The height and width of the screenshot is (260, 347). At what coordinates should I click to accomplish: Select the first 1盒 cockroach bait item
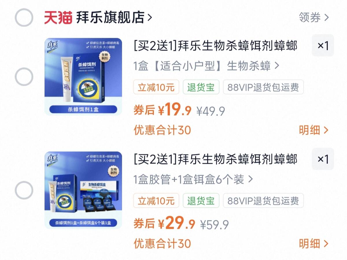pyautogui.click(x=24, y=77)
